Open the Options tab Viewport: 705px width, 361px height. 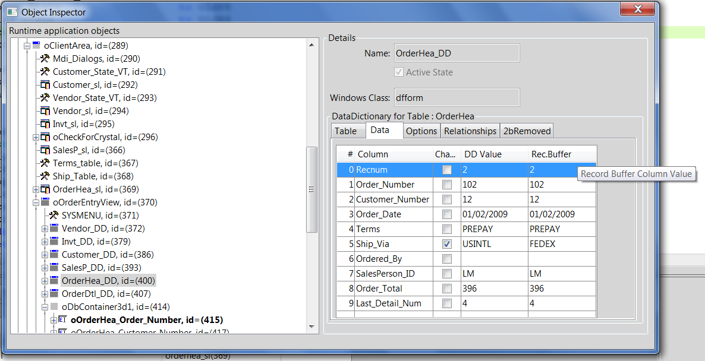tap(421, 131)
